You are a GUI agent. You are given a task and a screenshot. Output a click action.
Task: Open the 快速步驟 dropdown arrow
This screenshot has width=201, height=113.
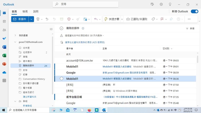tap(122, 19)
